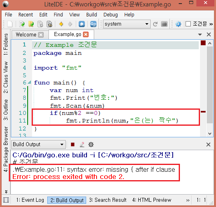Open the Debug menu

pyautogui.click(x=111, y=14)
